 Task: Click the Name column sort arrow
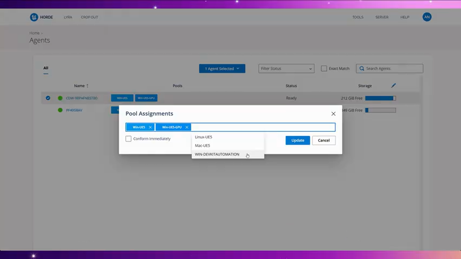tap(87, 86)
